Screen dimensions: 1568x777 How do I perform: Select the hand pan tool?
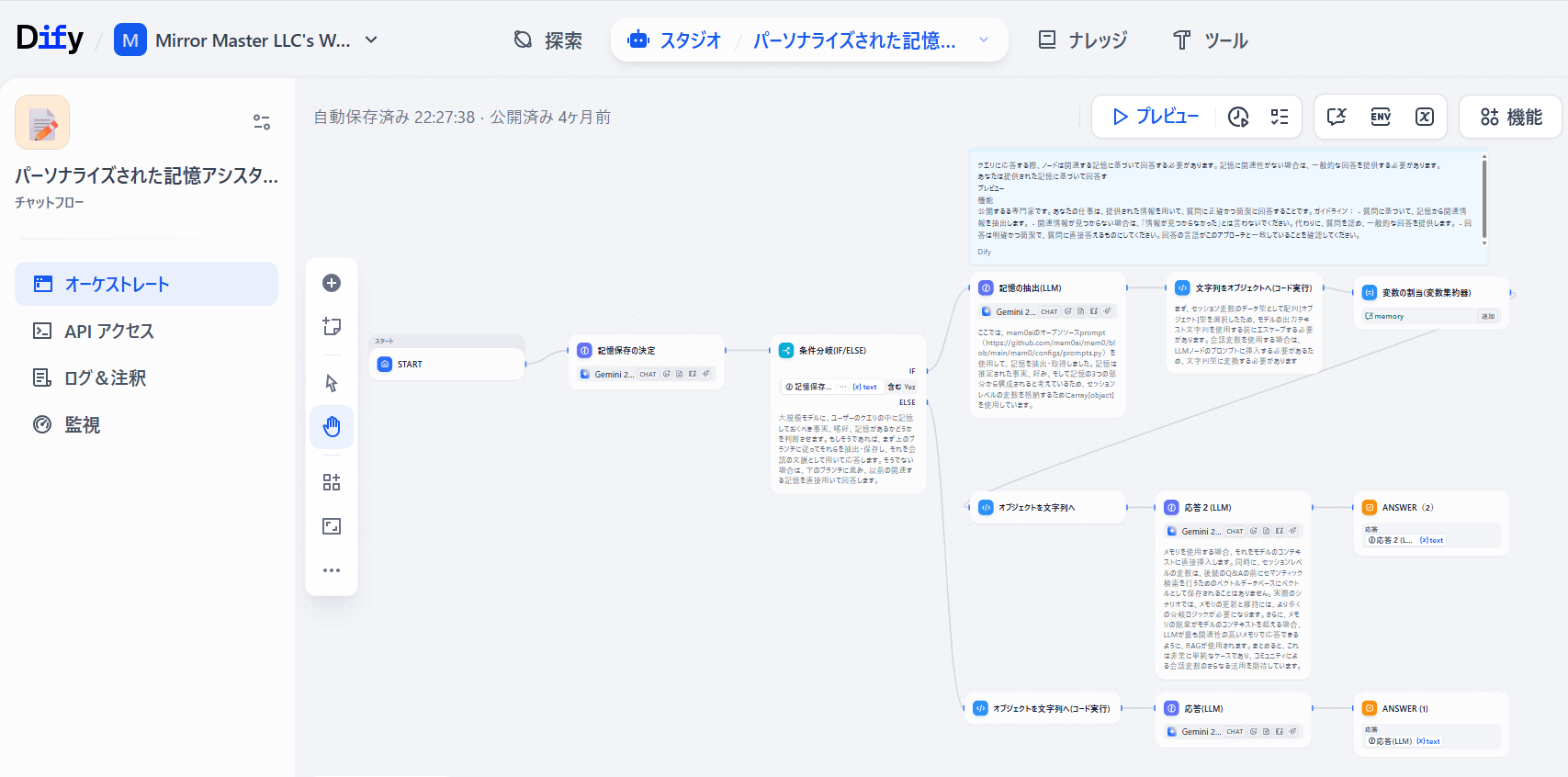click(332, 426)
